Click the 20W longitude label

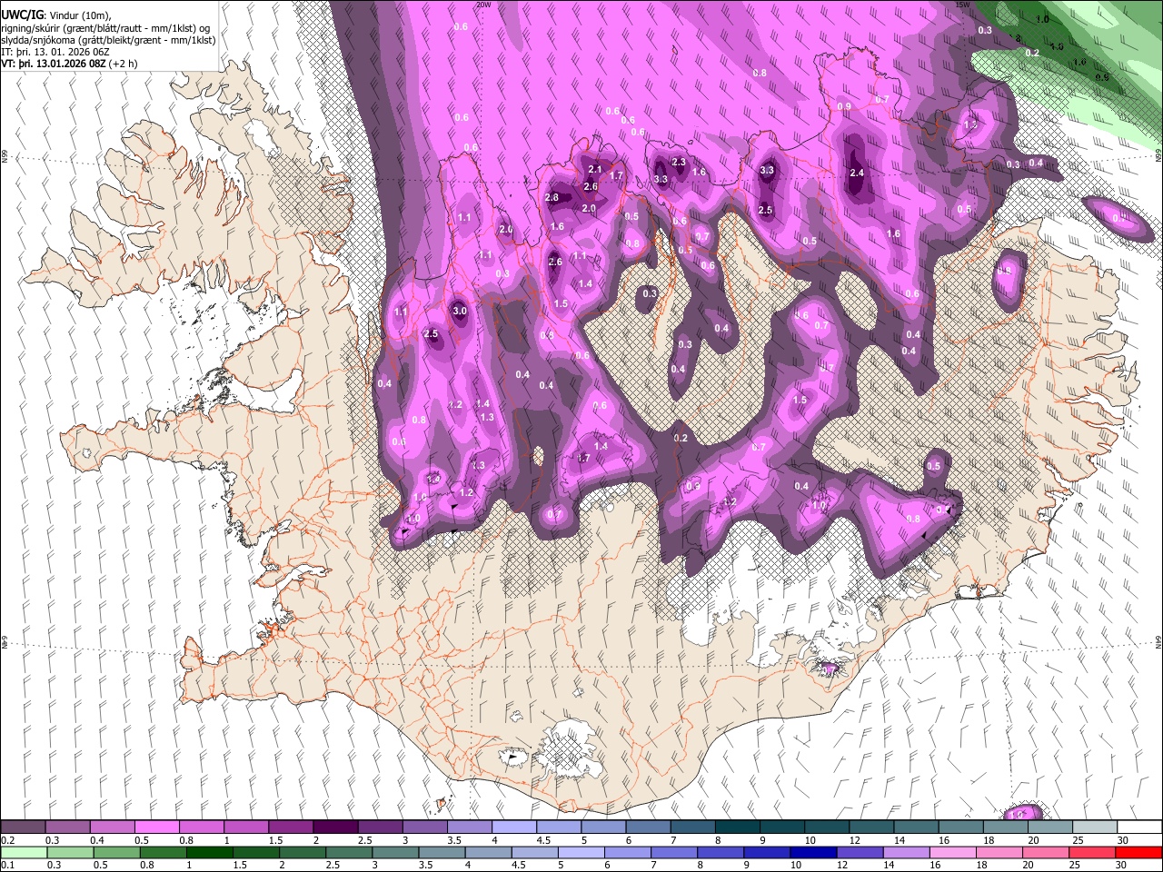click(483, 5)
